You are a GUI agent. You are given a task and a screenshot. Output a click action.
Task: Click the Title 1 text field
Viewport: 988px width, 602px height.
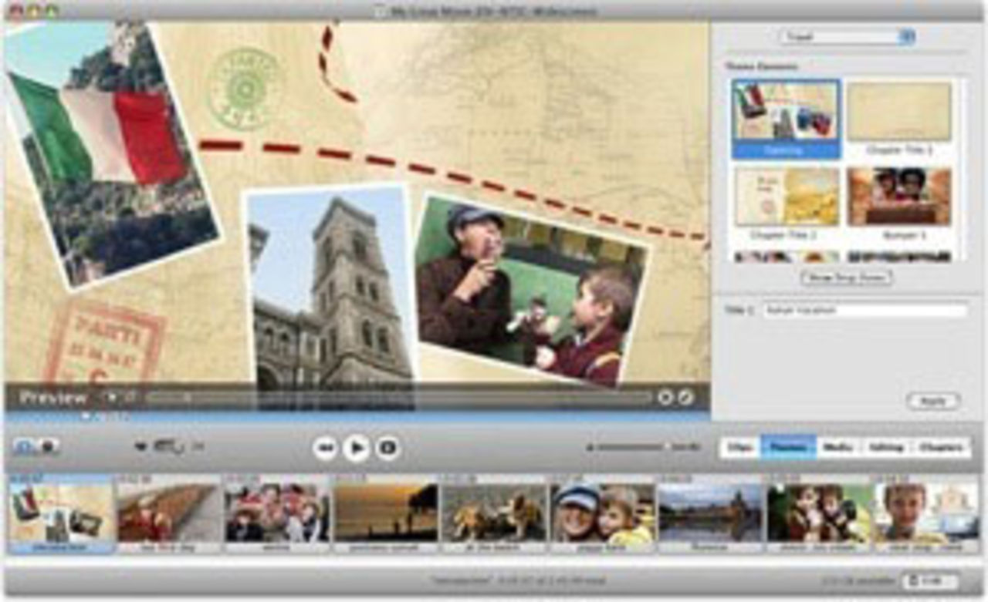(x=864, y=311)
